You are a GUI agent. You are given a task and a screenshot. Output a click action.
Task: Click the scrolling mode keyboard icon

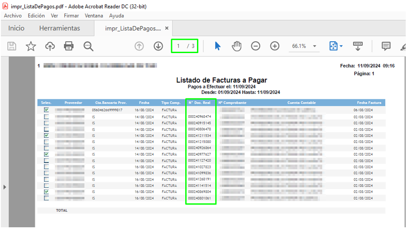click(x=358, y=46)
